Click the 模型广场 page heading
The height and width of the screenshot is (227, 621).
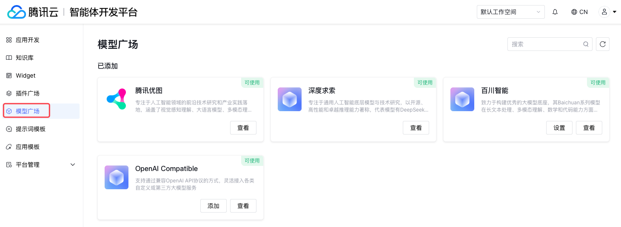[118, 45]
